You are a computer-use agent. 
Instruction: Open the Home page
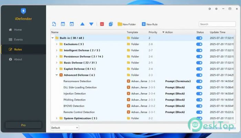pyautogui.click(x=15, y=30)
